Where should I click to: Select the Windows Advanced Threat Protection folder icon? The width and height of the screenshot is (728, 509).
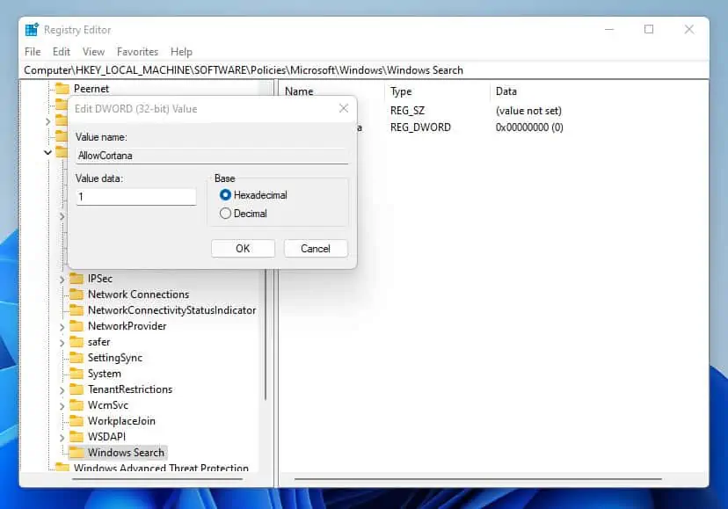(62, 467)
